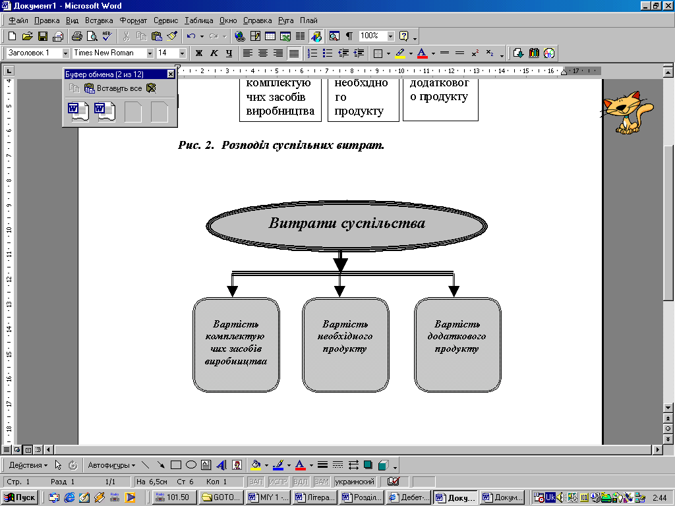Insert a text box from the drawing toolbar
Image resolution: width=675 pixels, height=506 pixels.
point(206,464)
